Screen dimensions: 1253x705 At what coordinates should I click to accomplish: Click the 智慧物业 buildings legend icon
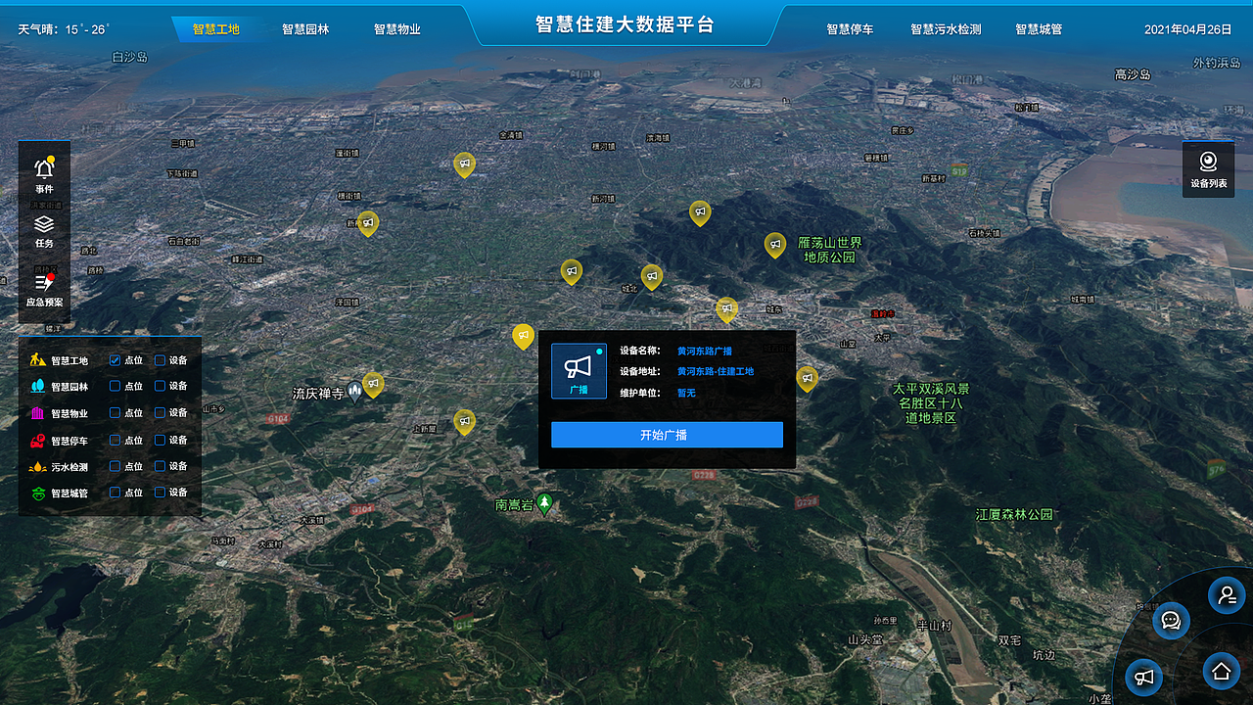tap(38, 413)
